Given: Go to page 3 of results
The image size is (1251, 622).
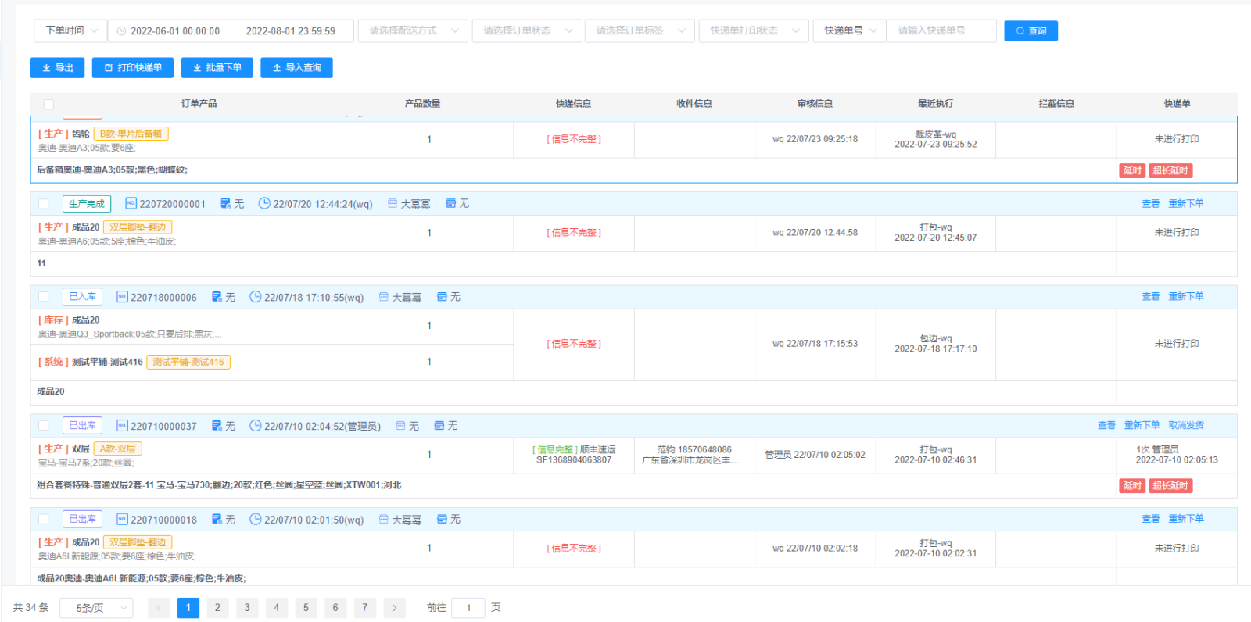Looking at the screenshot, I should coord(247,608).
